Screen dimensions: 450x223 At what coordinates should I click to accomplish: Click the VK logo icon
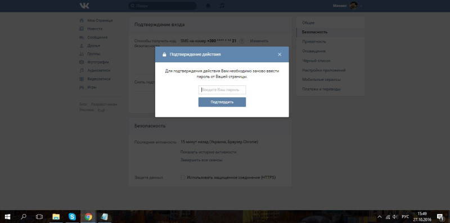84,6
